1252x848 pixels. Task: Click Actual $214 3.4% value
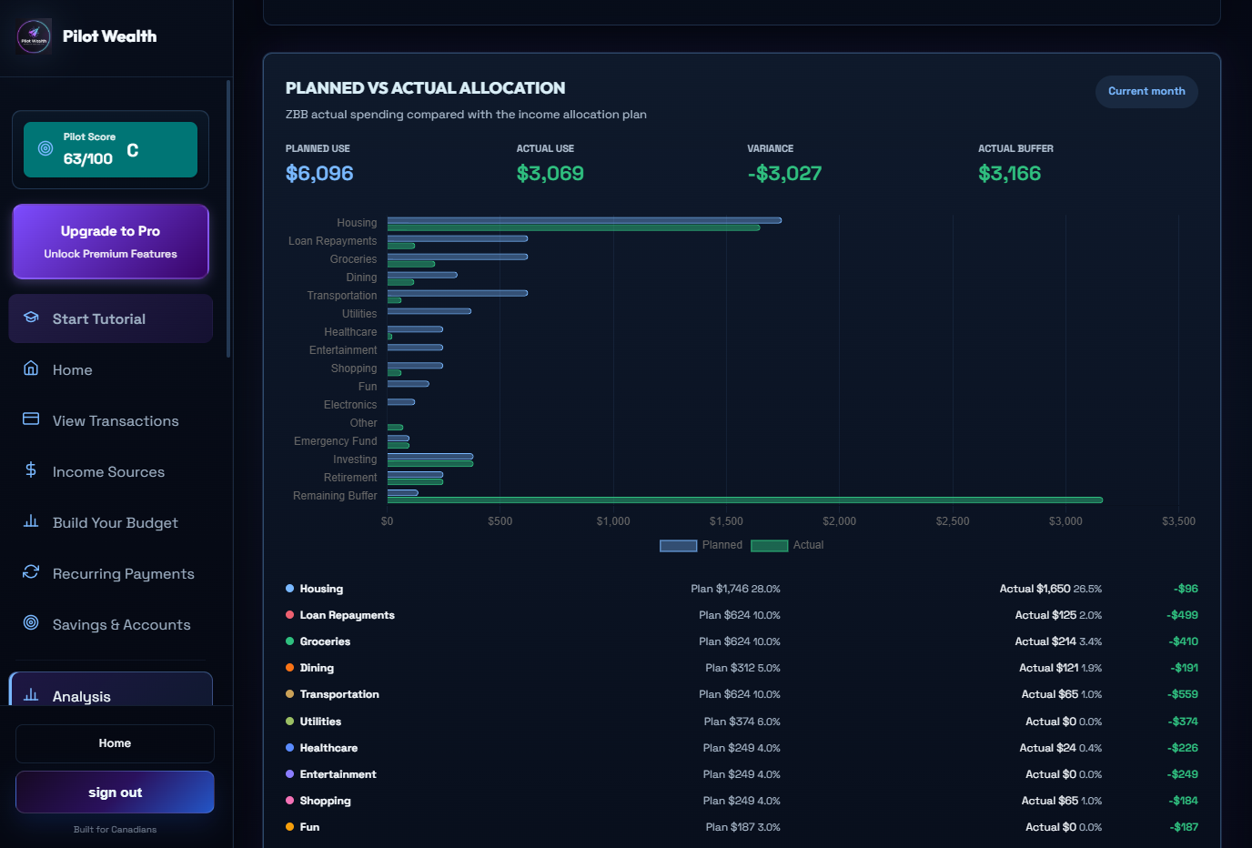(1058, 641)
